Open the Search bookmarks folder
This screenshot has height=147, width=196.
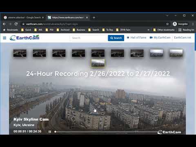(94, 30)
